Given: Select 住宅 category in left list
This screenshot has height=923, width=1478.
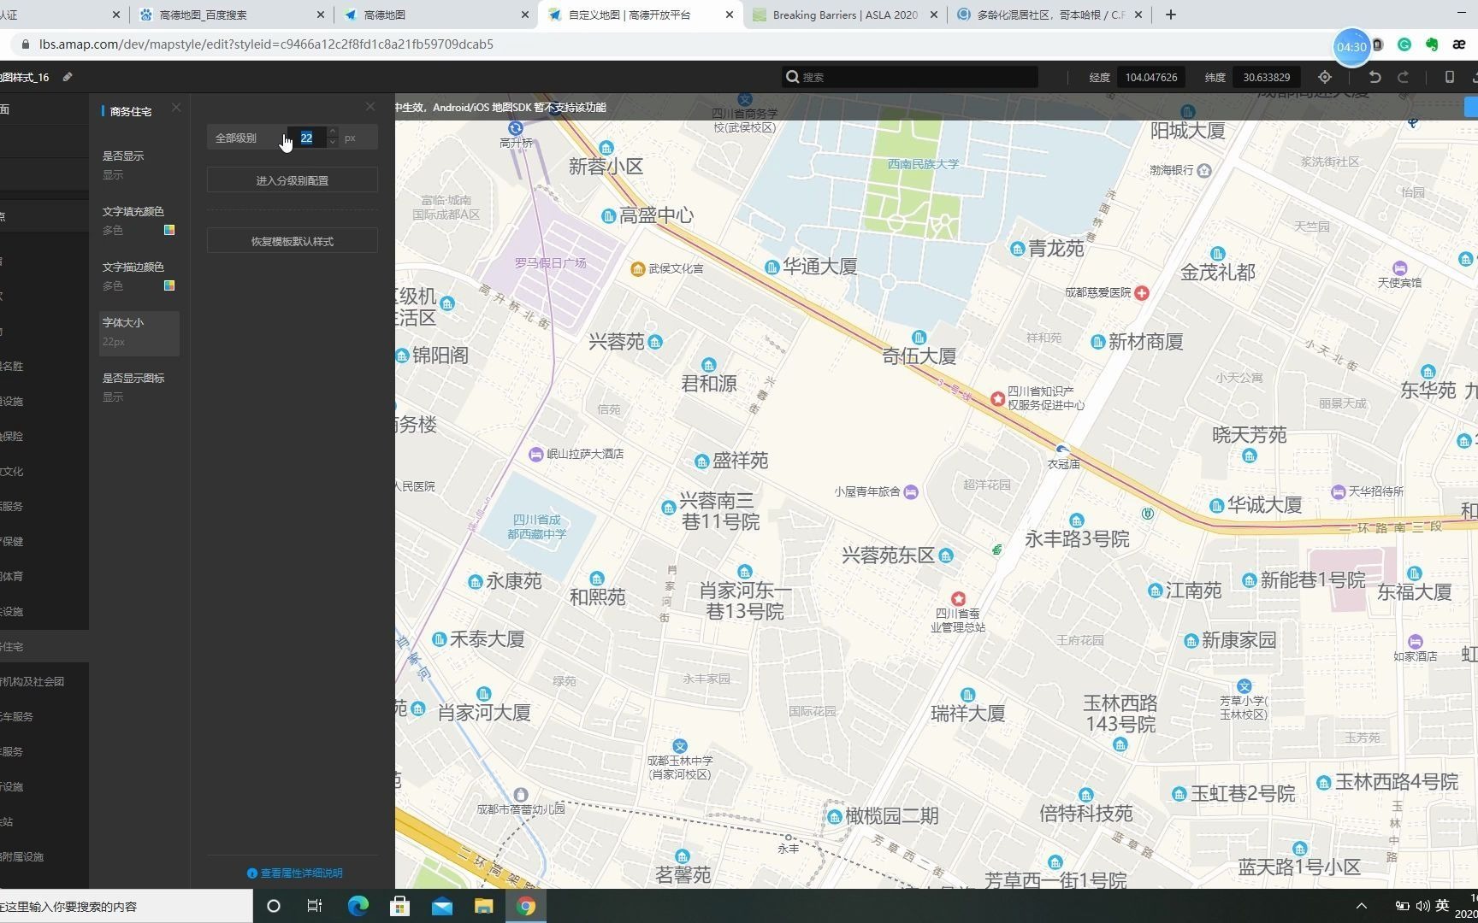Looking at the screenshot, I should coord(44,647).
